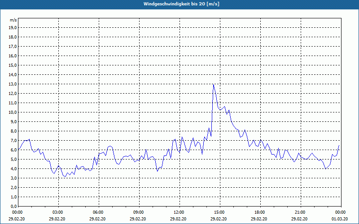Image resolution: width=359 pixels, height=224 pixels.
Task: Click the chart title 'Windgeschwindigkeit bis 20 [m/s]'
Action: [181, 4]
